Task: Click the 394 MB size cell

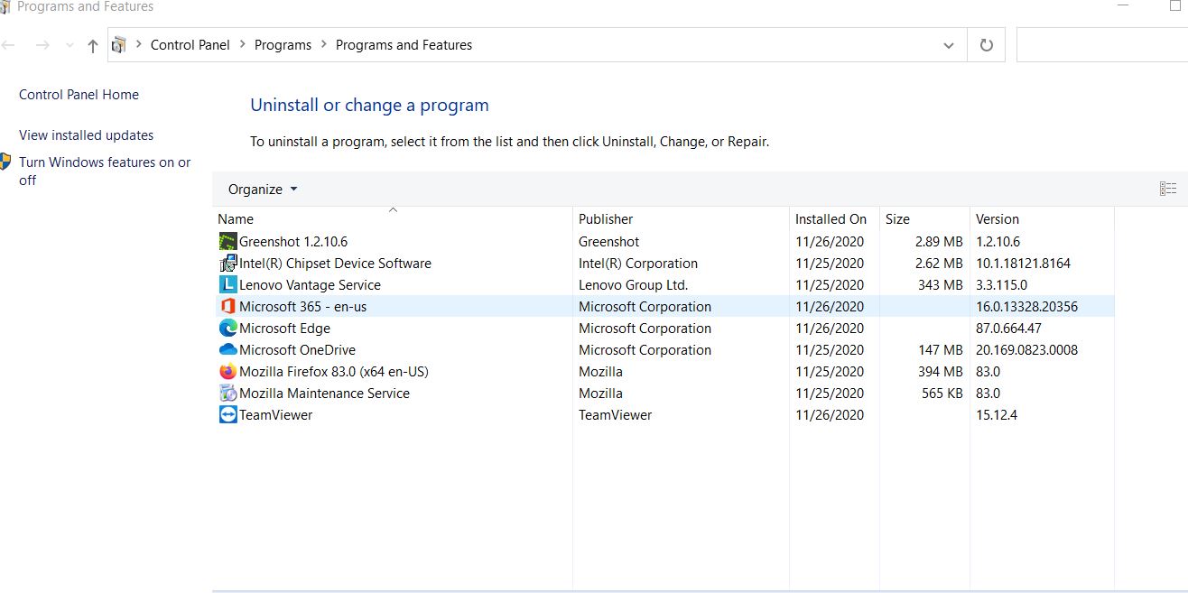Action: [x=941, y=371]
